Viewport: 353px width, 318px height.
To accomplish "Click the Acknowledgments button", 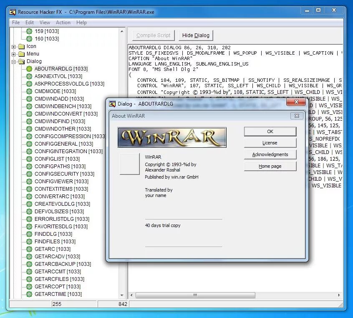I will point(270,154).
